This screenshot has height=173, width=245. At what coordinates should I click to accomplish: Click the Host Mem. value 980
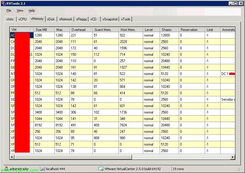click(x=131, y=138)
